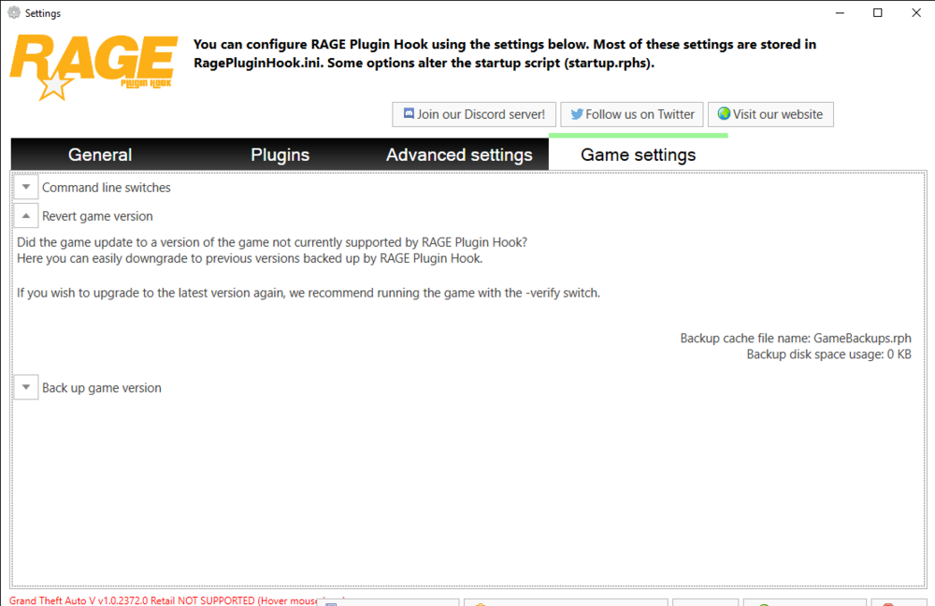Viewport: 935px width, 606px height.
Task: Click 'Back up game version' label
Action: pos(101,388)
